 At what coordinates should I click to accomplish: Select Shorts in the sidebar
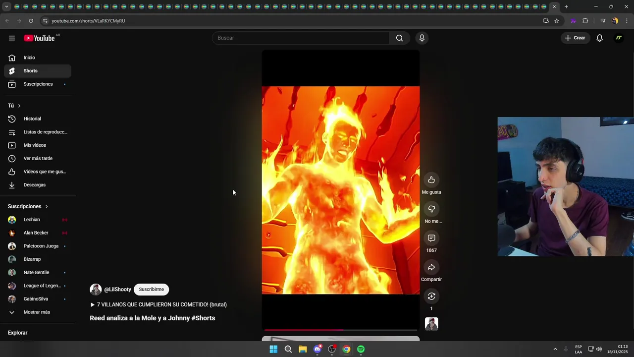pyautogui.click(x=38, y=71)
